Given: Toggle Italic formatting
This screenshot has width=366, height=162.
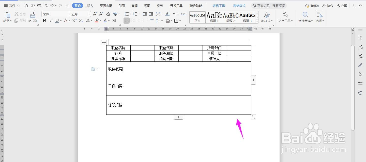Looking at the screenshot, I should [x=51, y=21].
